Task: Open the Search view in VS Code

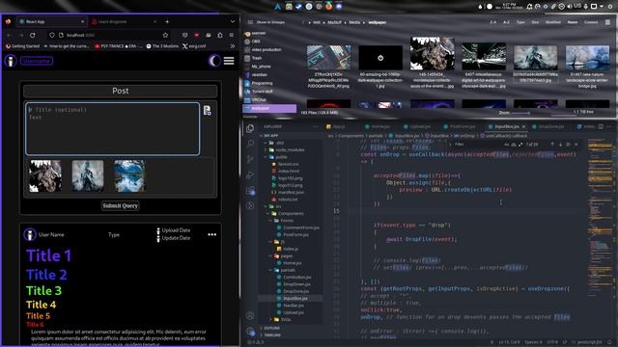Action: pyautogui.click(x=250, y=144)
